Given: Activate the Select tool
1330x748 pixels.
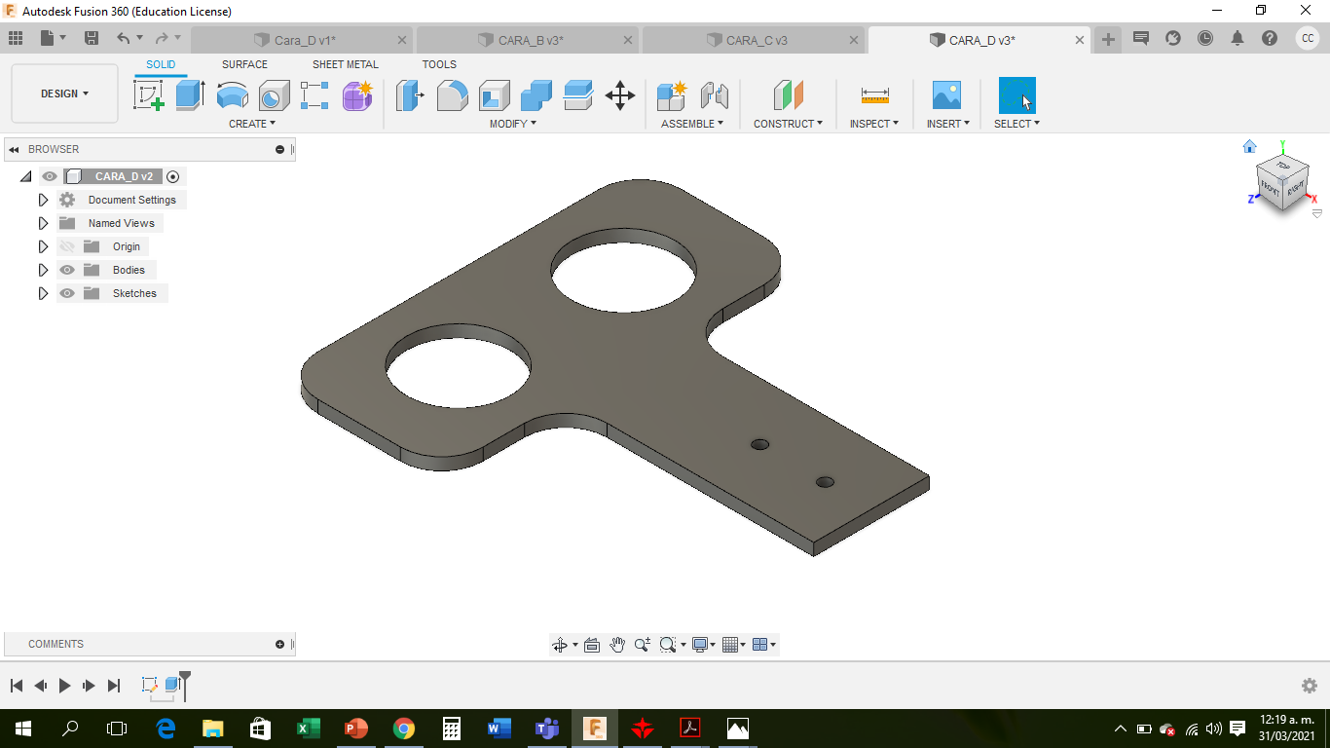Looking at the screenshot, I should (x=1017, y=95).
